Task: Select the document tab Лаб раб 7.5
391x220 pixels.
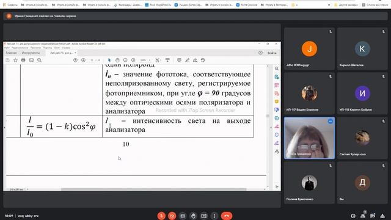Action: 61,53
